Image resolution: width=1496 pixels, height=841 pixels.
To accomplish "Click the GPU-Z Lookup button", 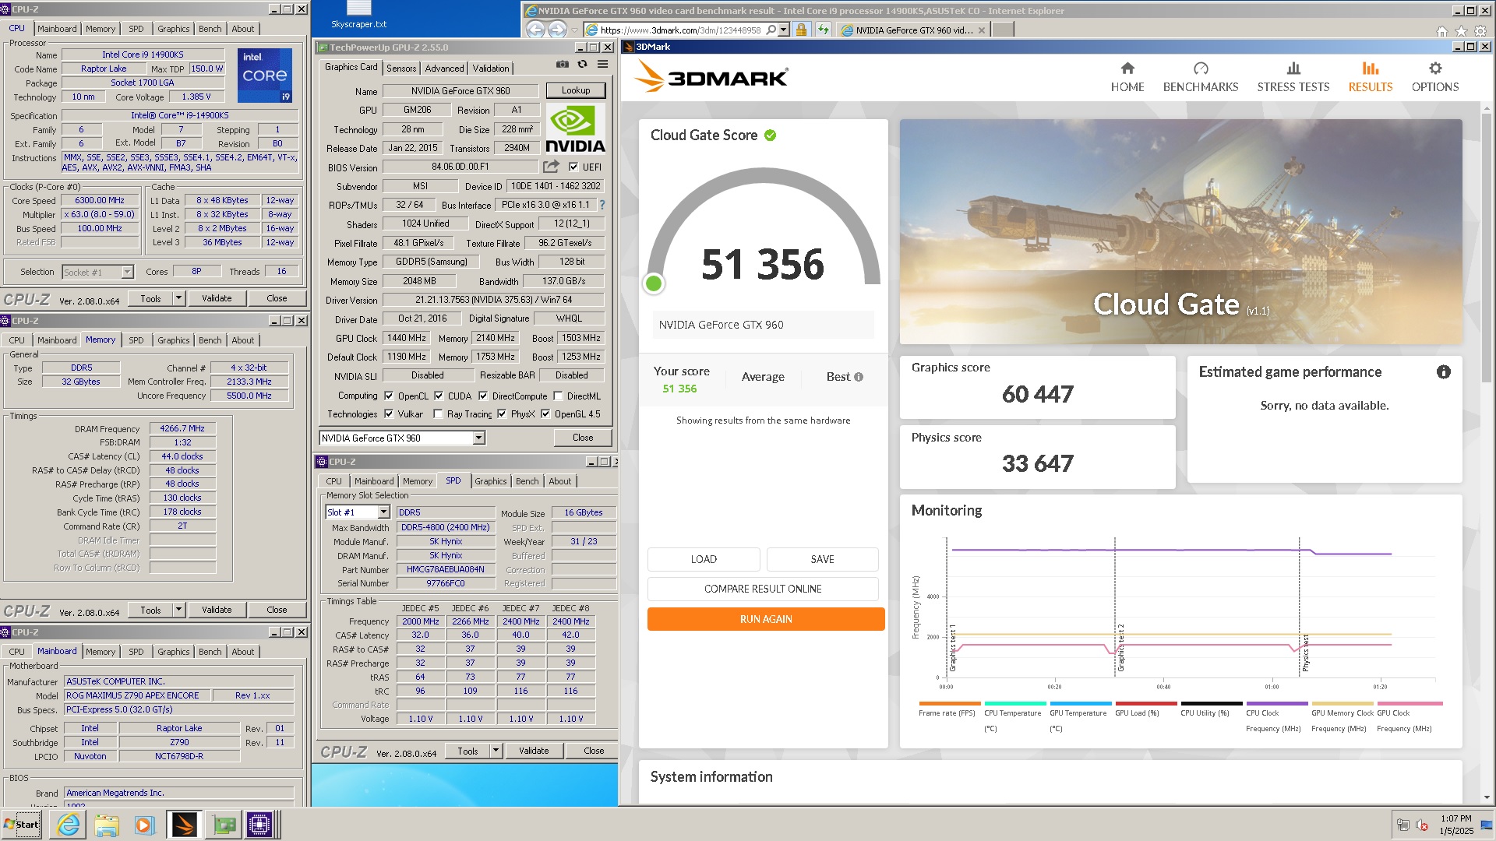I will point(576,90).
